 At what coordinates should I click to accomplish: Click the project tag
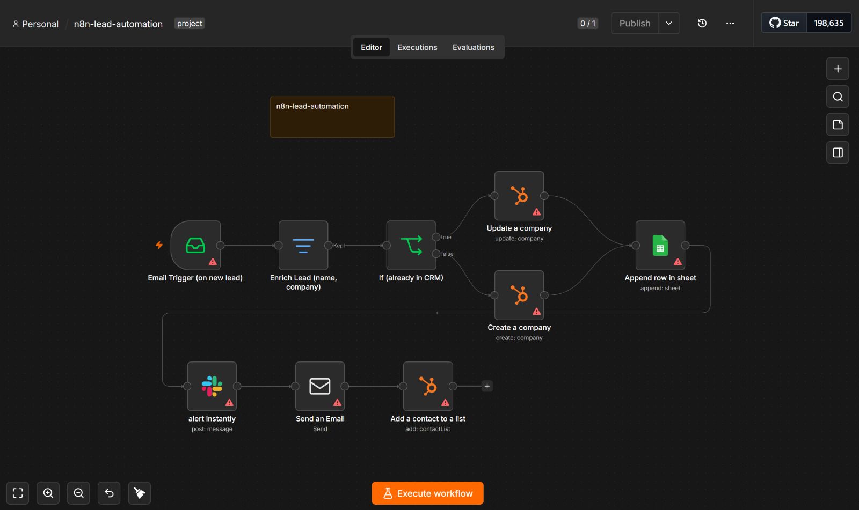(190, 24)
